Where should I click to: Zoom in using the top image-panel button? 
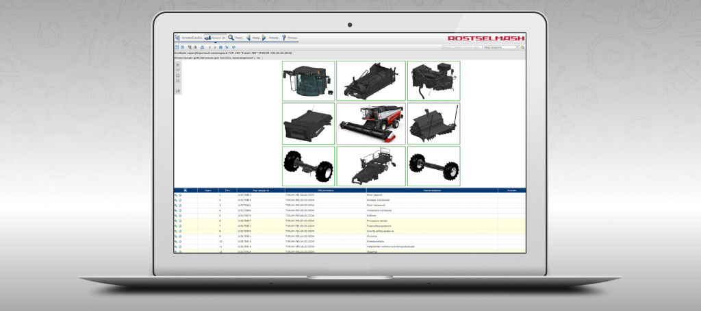178,65
